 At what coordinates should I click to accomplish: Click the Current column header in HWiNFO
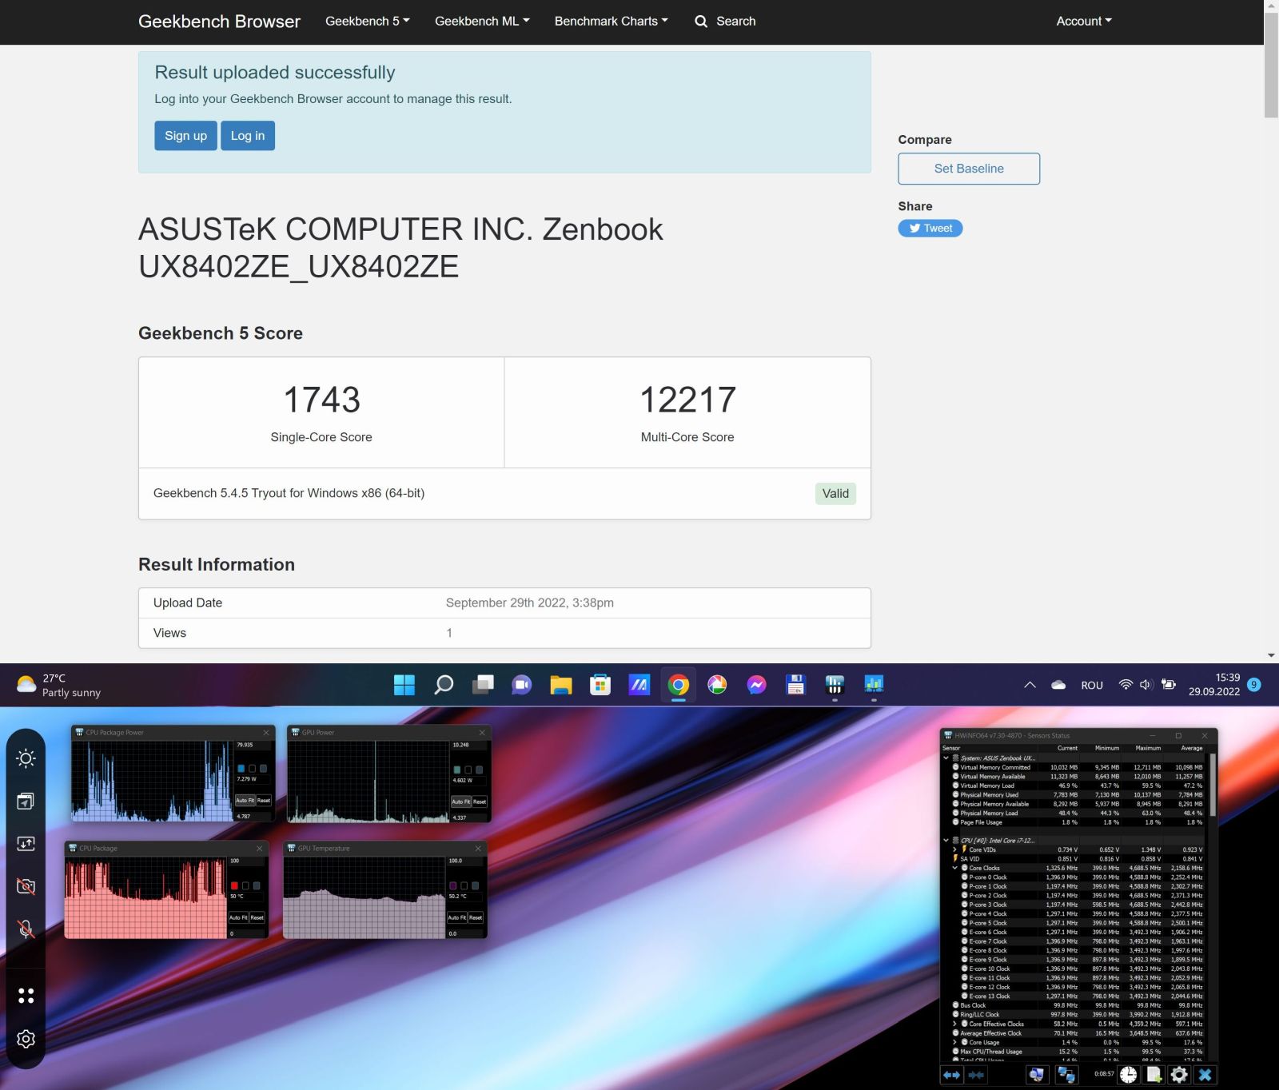1067,748
